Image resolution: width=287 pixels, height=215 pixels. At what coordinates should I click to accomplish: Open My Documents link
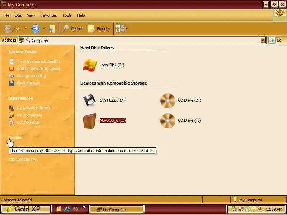[29, 115]
